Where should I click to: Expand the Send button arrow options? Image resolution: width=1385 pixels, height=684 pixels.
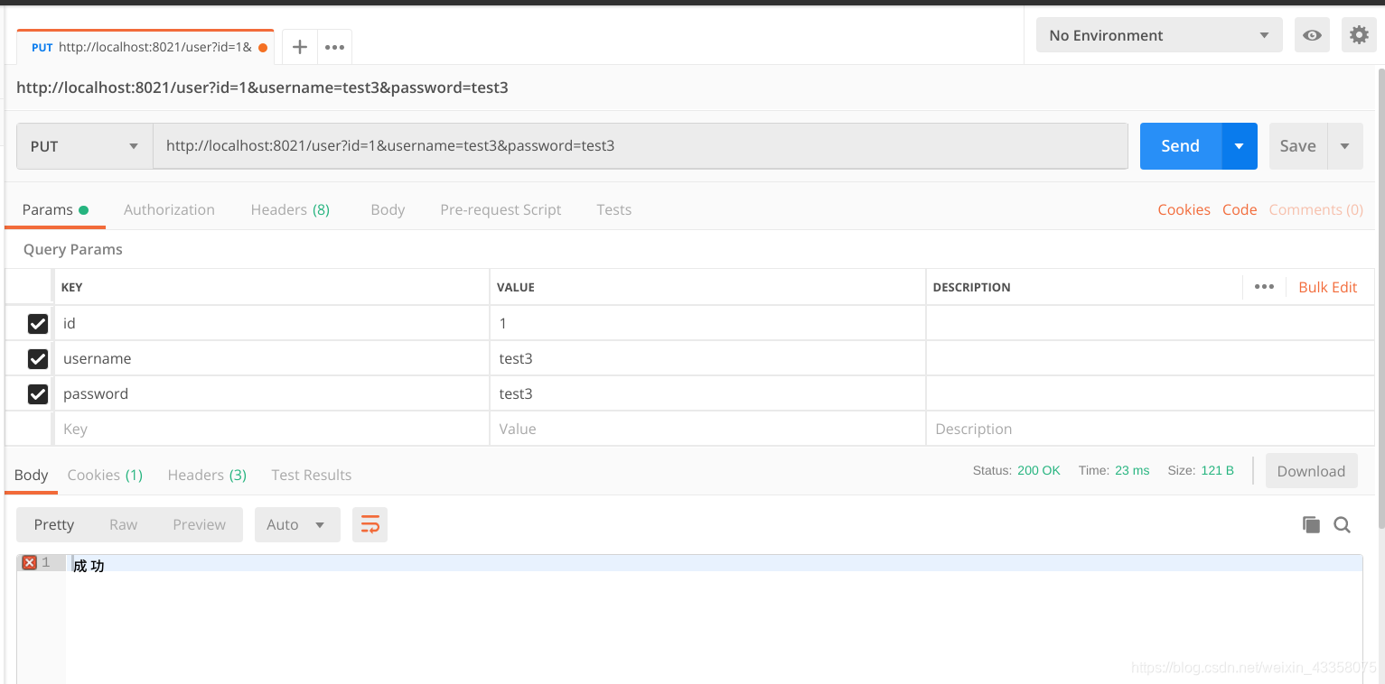coord(1240,146)
